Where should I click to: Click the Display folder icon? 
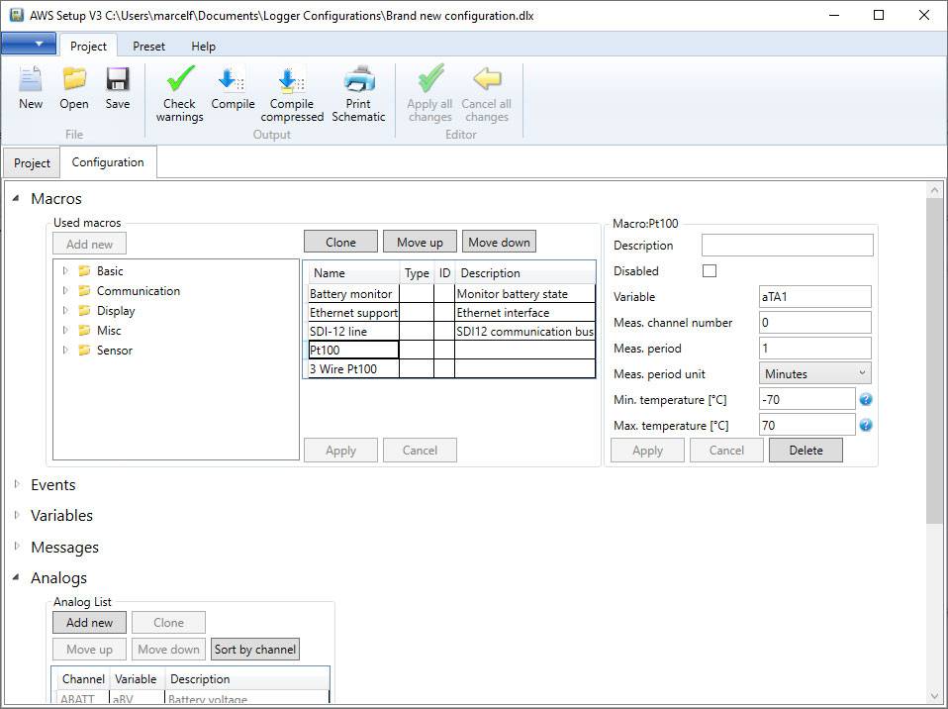click(x=85, y=311)
